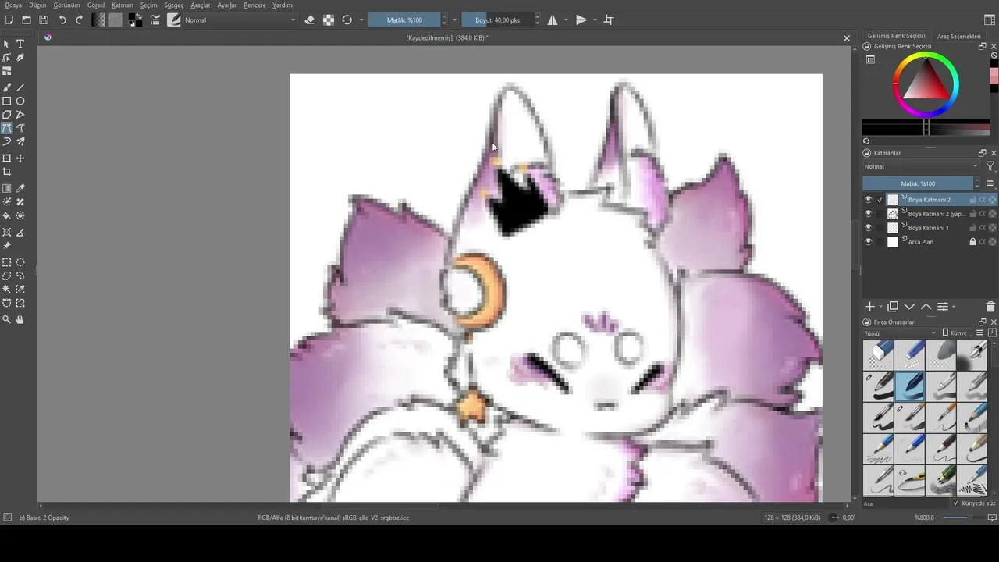999x562 pixels.
Task: Hide the Arka Plan layer
Action: [x=868, y=242]
